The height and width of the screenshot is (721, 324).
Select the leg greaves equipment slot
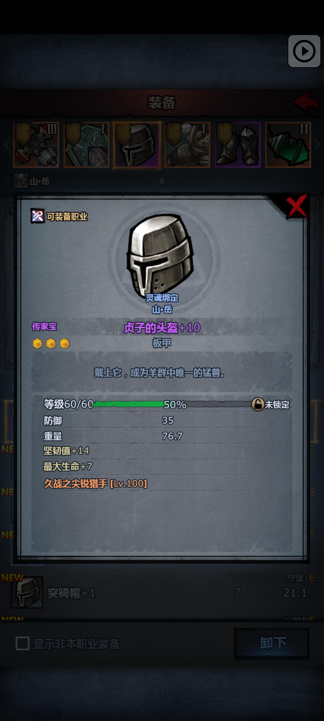click(x=238, y=145)
